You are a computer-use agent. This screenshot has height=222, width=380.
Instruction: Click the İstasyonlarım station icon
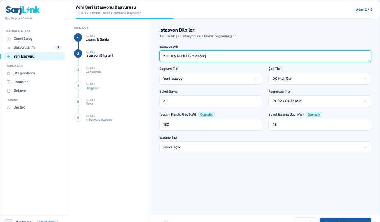[9, 73]
